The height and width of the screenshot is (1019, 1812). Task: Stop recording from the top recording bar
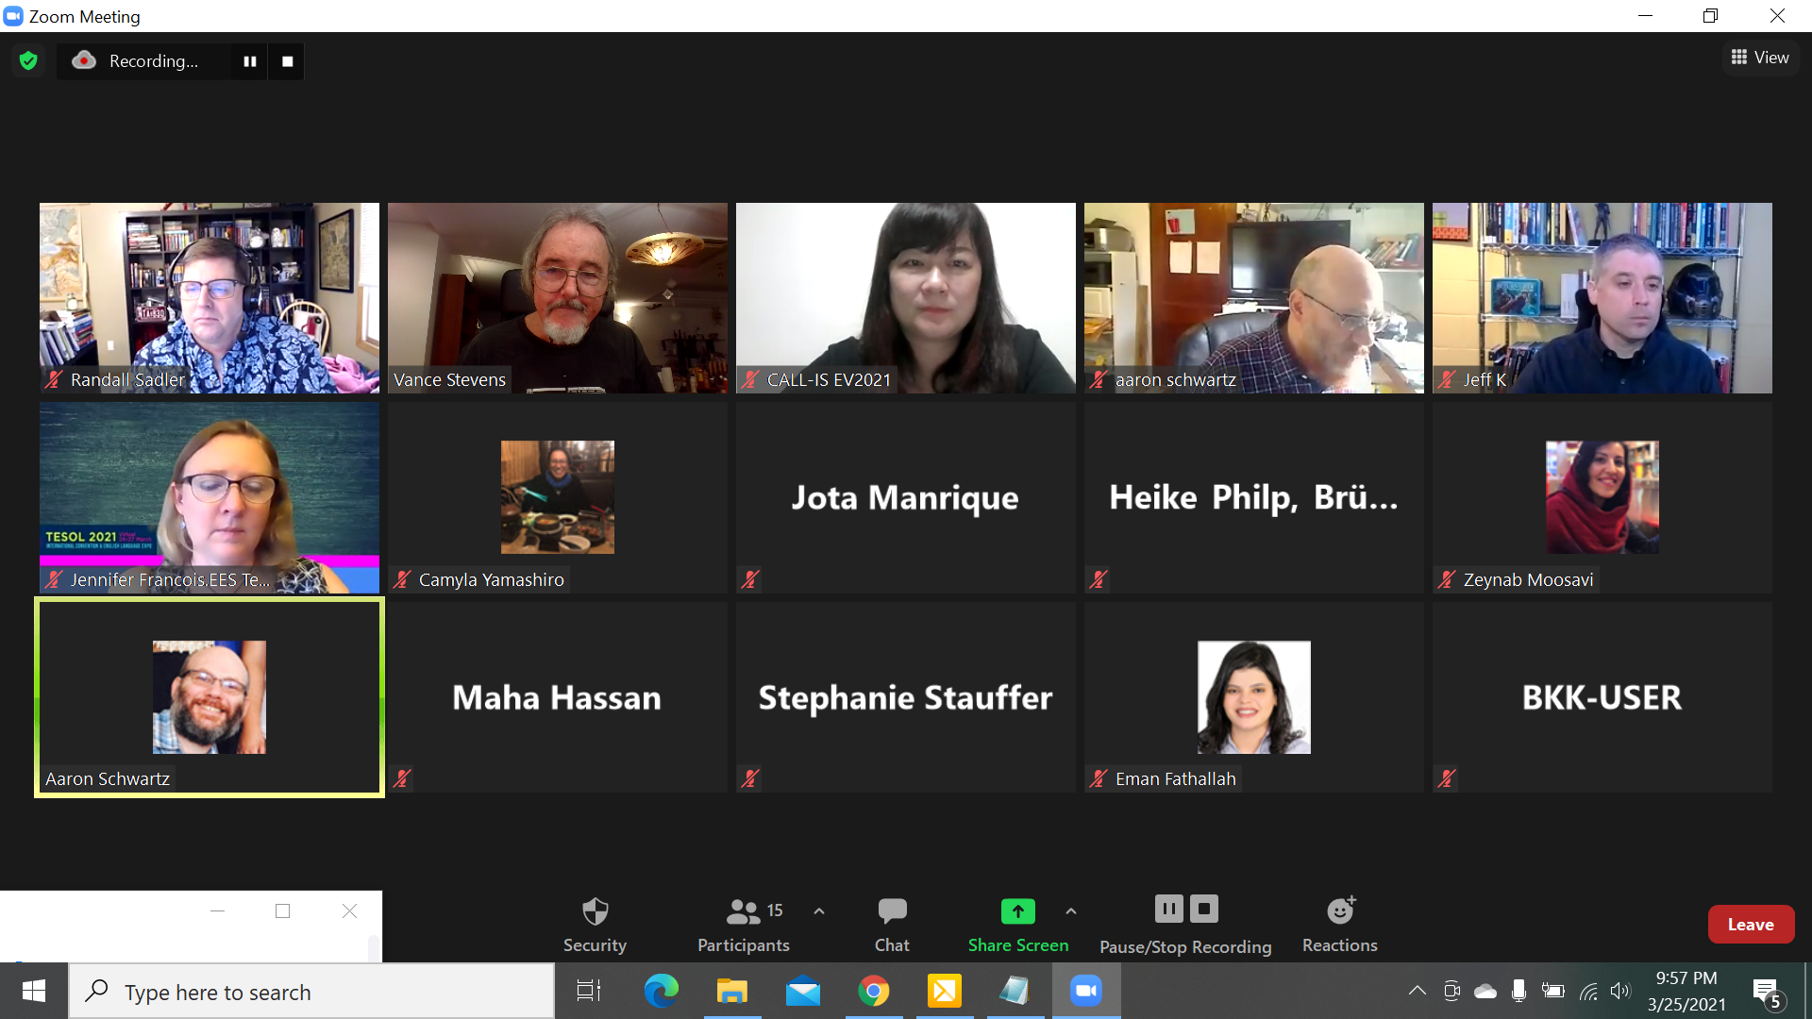point(288,61)
